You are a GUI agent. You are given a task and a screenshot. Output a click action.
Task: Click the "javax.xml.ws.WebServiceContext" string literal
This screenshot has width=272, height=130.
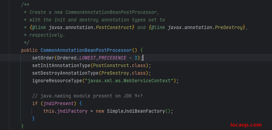click(x=129, y=81)
